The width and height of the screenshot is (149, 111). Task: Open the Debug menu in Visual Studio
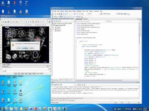coord(74,11)
